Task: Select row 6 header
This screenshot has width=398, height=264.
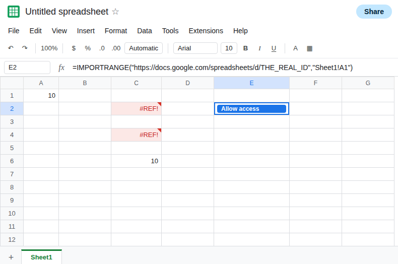Action: pyautogui.click(x=12, y=161)
